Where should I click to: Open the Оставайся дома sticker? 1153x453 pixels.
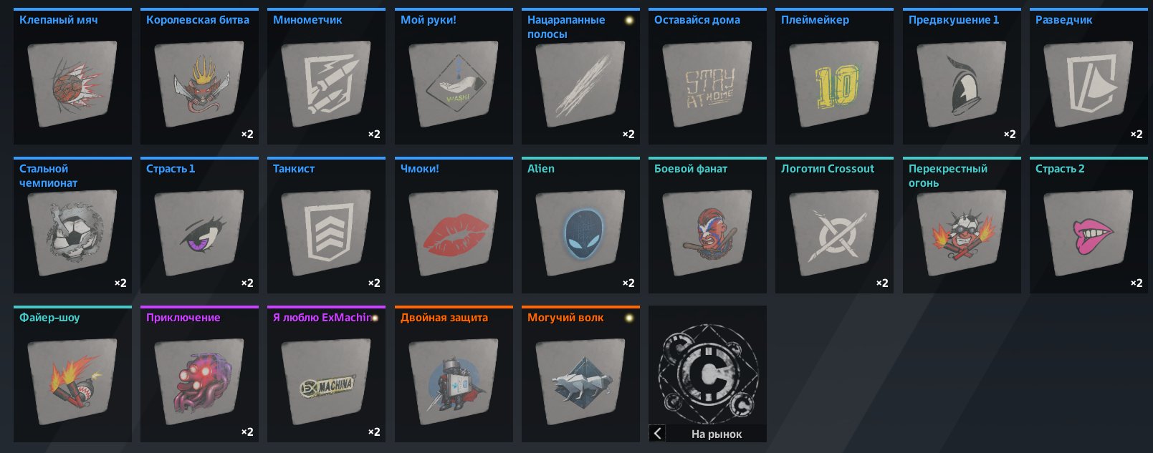tap(707, 77)
